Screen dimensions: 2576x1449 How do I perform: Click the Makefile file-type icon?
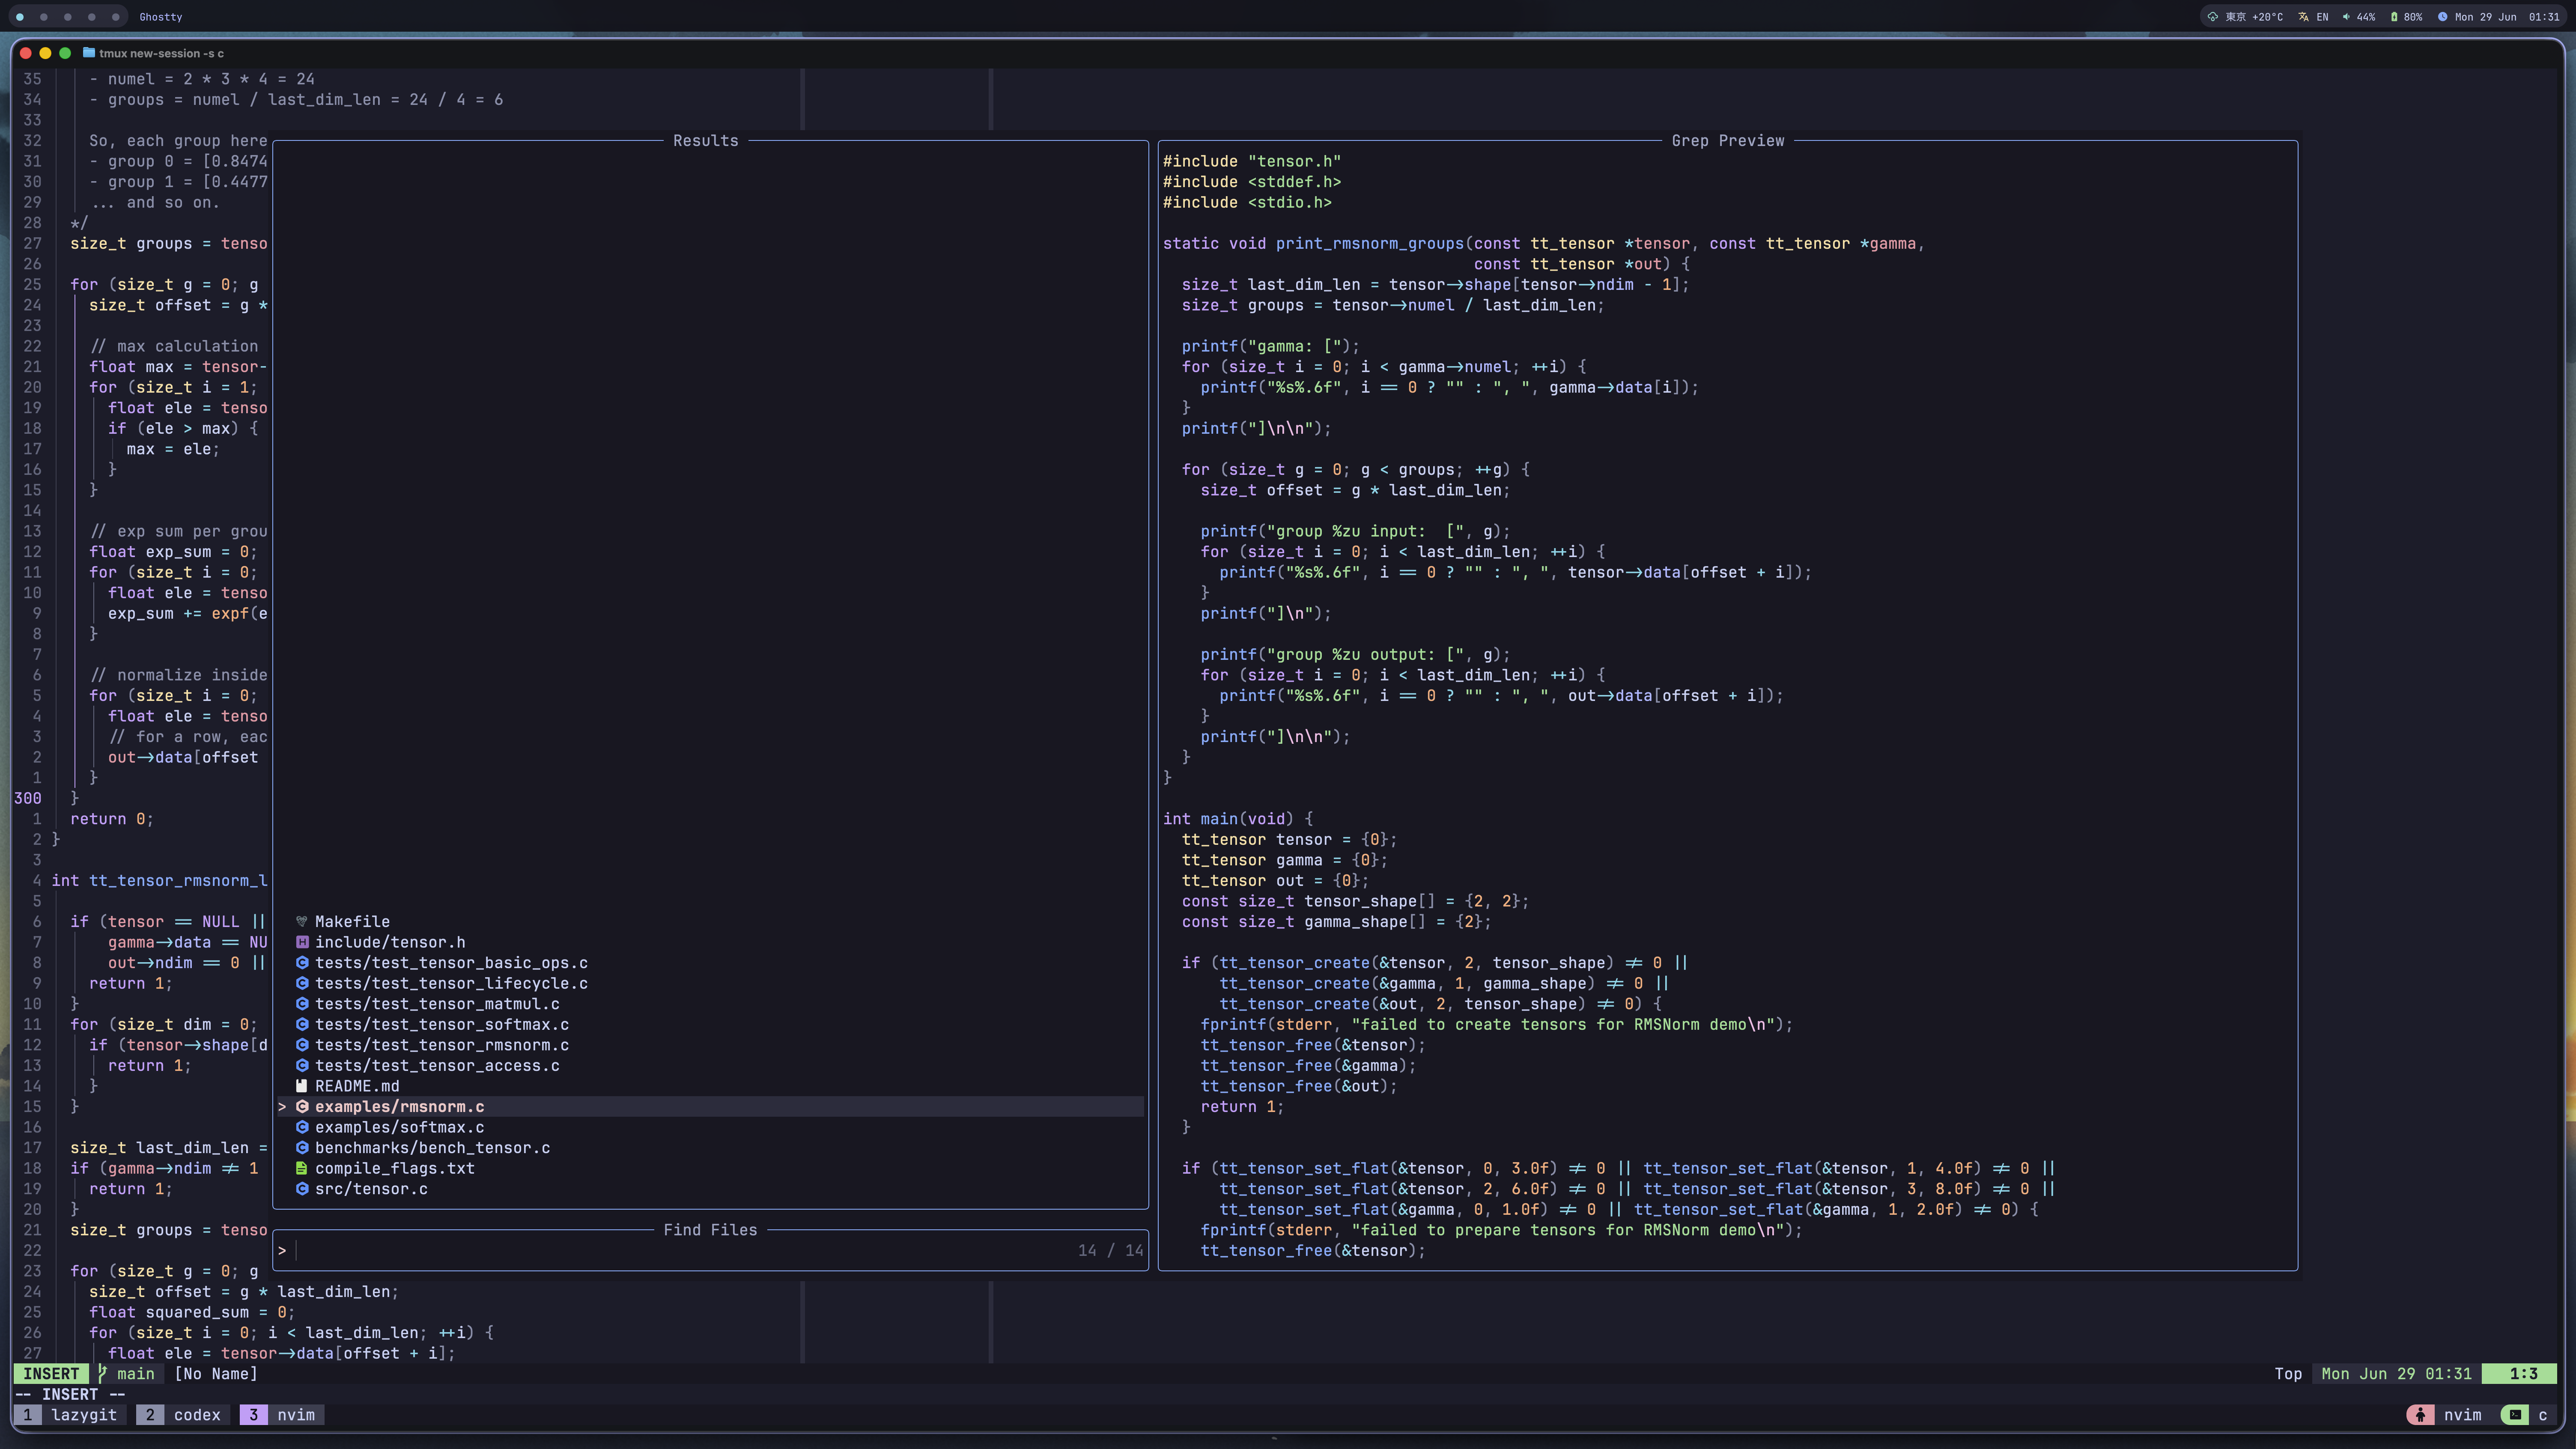click(x=301, y=922)
